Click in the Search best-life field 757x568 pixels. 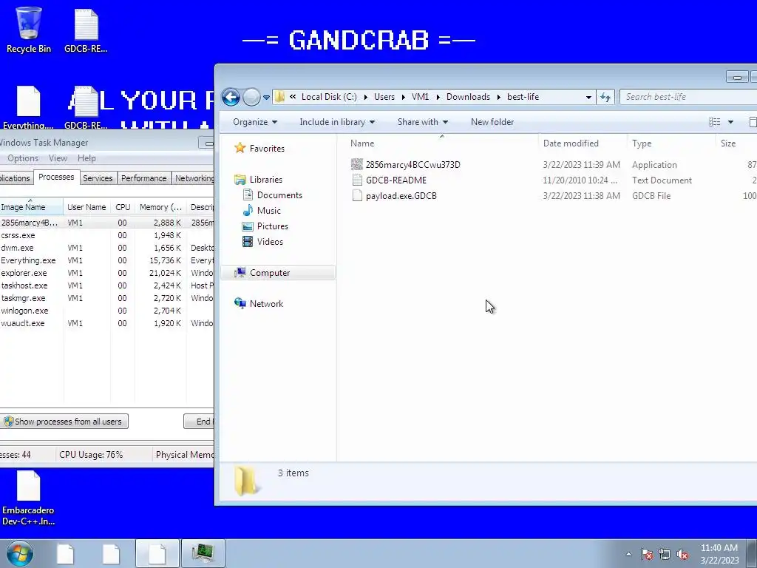pyautogui.click(x=688, y=97)
